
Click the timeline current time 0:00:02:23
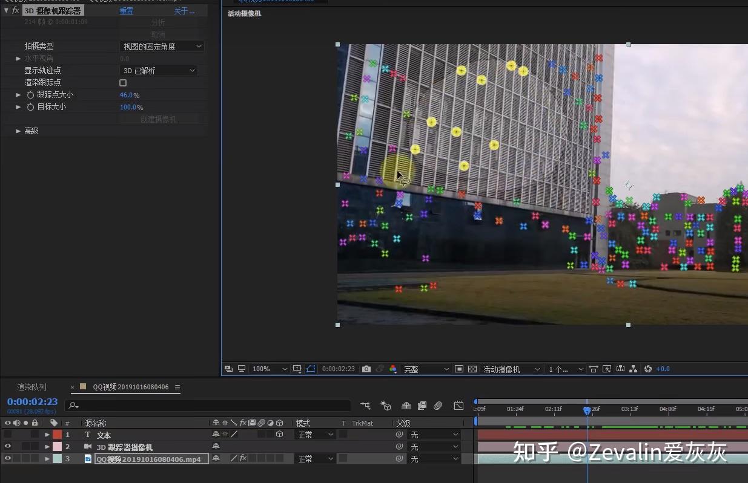coord(32,401)
